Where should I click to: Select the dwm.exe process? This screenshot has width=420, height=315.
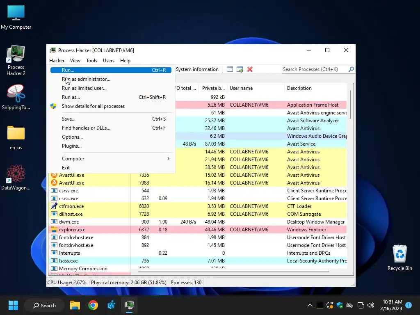pos(198,222)
